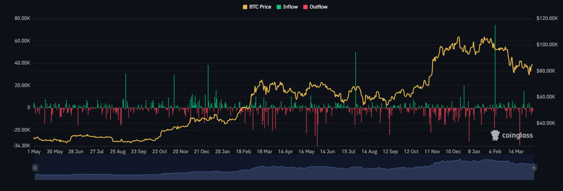This screenshot has height=191, width=563.
Task: Click the '$40.00K' right axis label
Action: pos(546,123)
